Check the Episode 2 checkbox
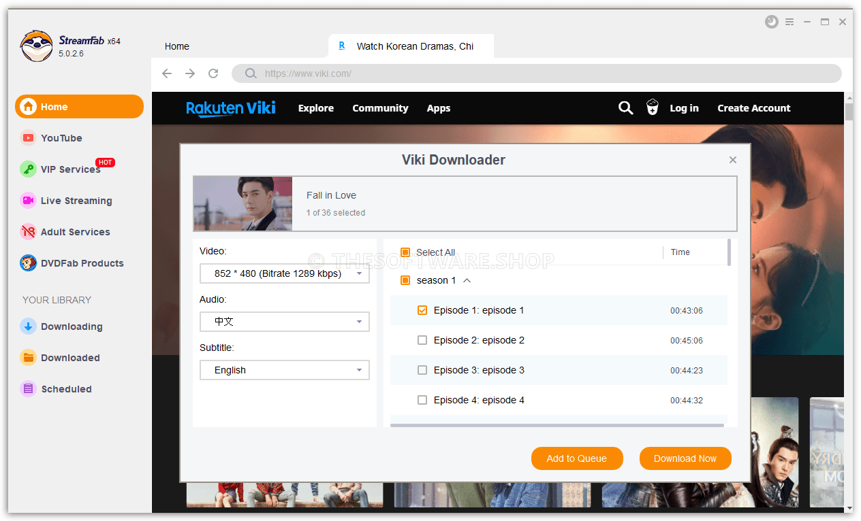 422,340
